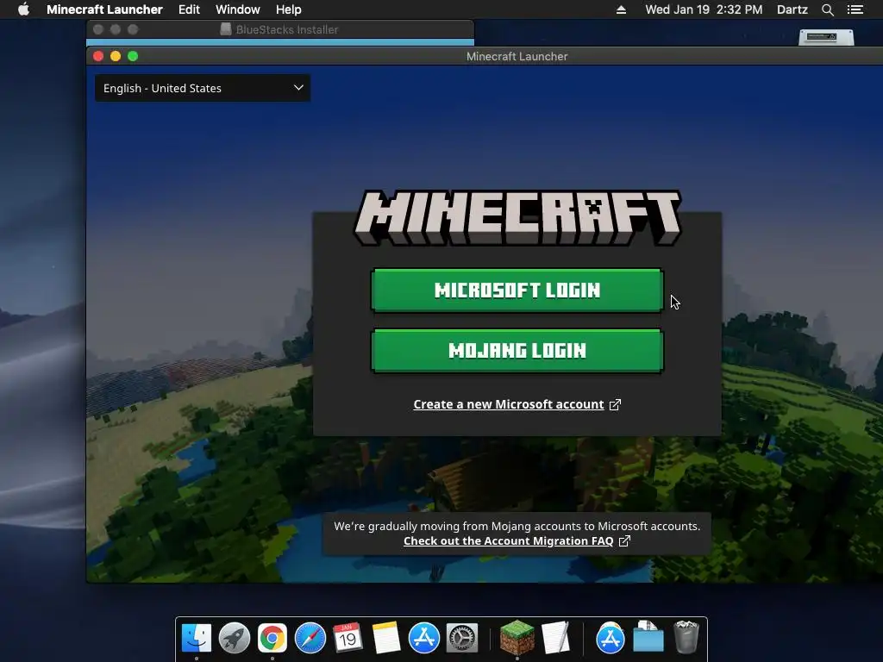Close the Minecraft Launcher window

(98, 56)
